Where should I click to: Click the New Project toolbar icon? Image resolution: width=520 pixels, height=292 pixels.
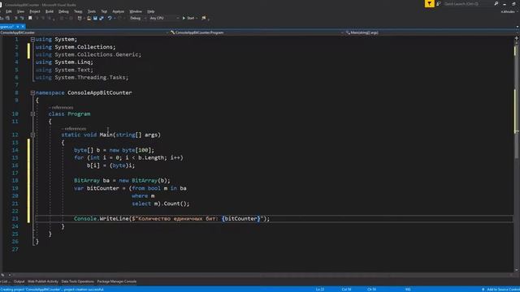click(x=80, y=18)
